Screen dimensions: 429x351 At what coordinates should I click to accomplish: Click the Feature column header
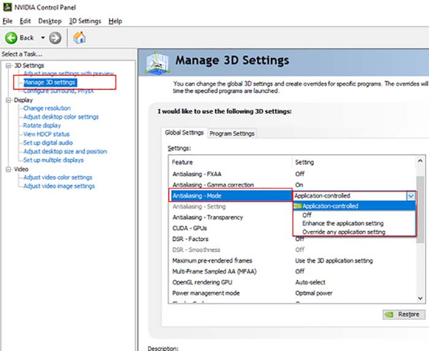[x=230, y=162]
